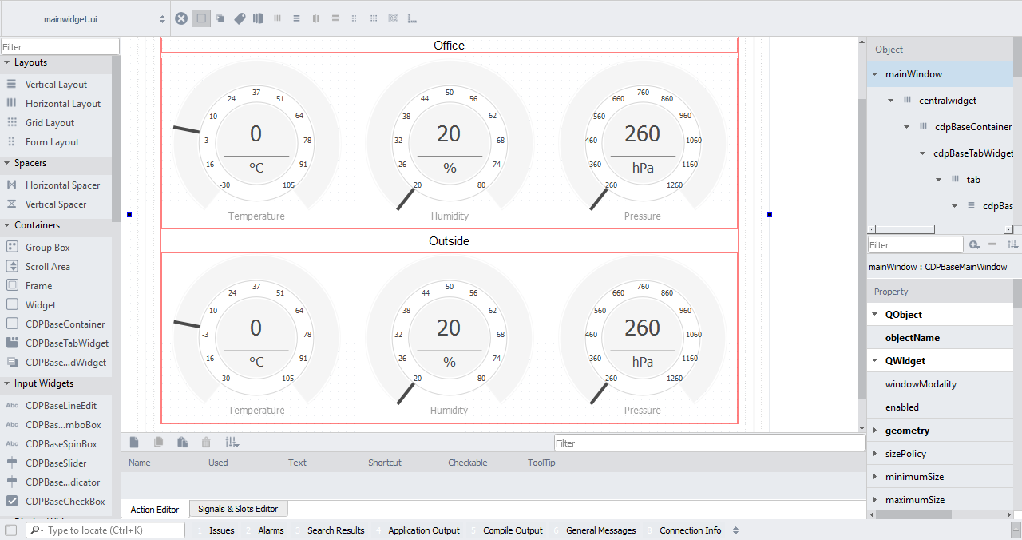
Task: Apply Lay Out Vertically toolbar icon
Action: click(296, 18)
